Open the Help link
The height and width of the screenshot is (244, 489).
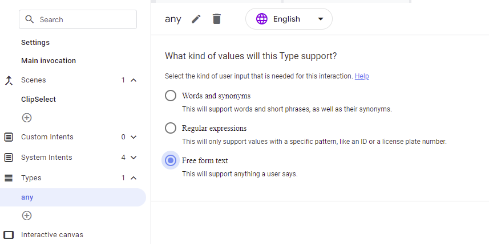point(362,76)
